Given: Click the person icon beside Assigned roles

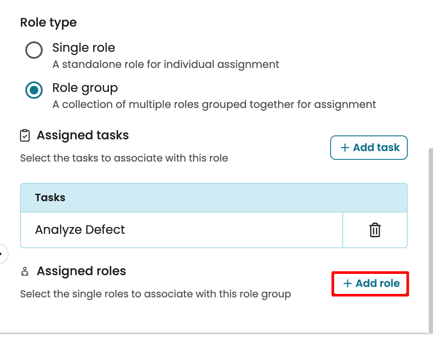Looking at the screenshot, I should (25, 272).
